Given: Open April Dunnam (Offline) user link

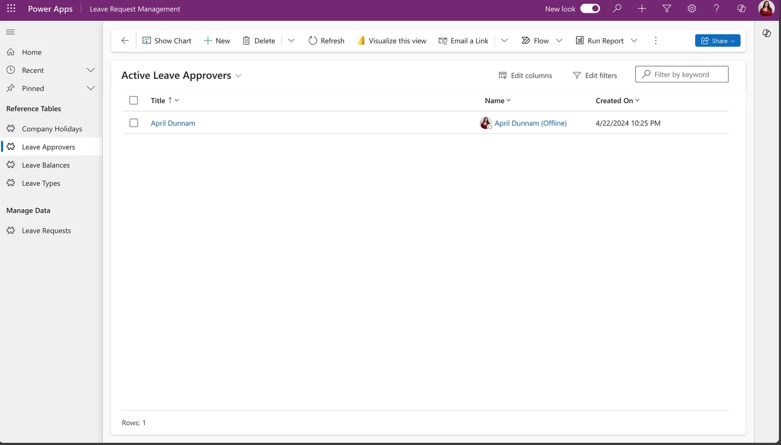Looking at the screenshot, I should coord(531,123).
